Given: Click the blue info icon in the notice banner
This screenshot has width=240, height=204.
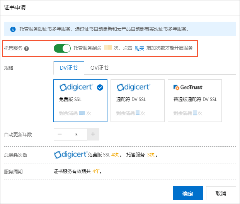Looking at the screenshot, I should (x=13, y=29).
